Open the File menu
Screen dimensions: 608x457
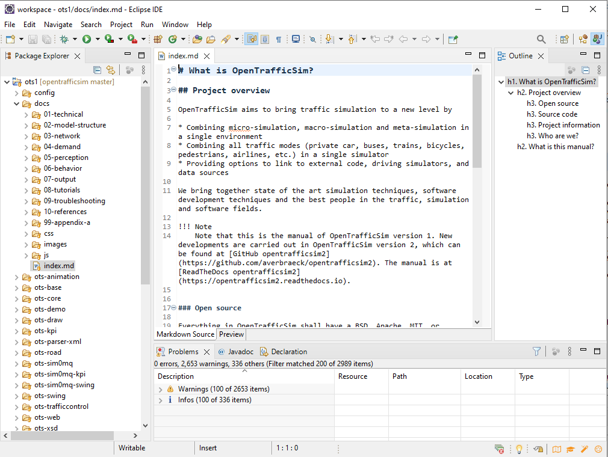pyautogui.click(x=10, y=25)
